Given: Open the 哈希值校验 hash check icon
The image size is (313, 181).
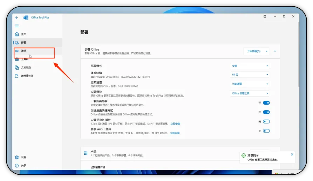Looking at the screenshot, I should coord(17,76).
